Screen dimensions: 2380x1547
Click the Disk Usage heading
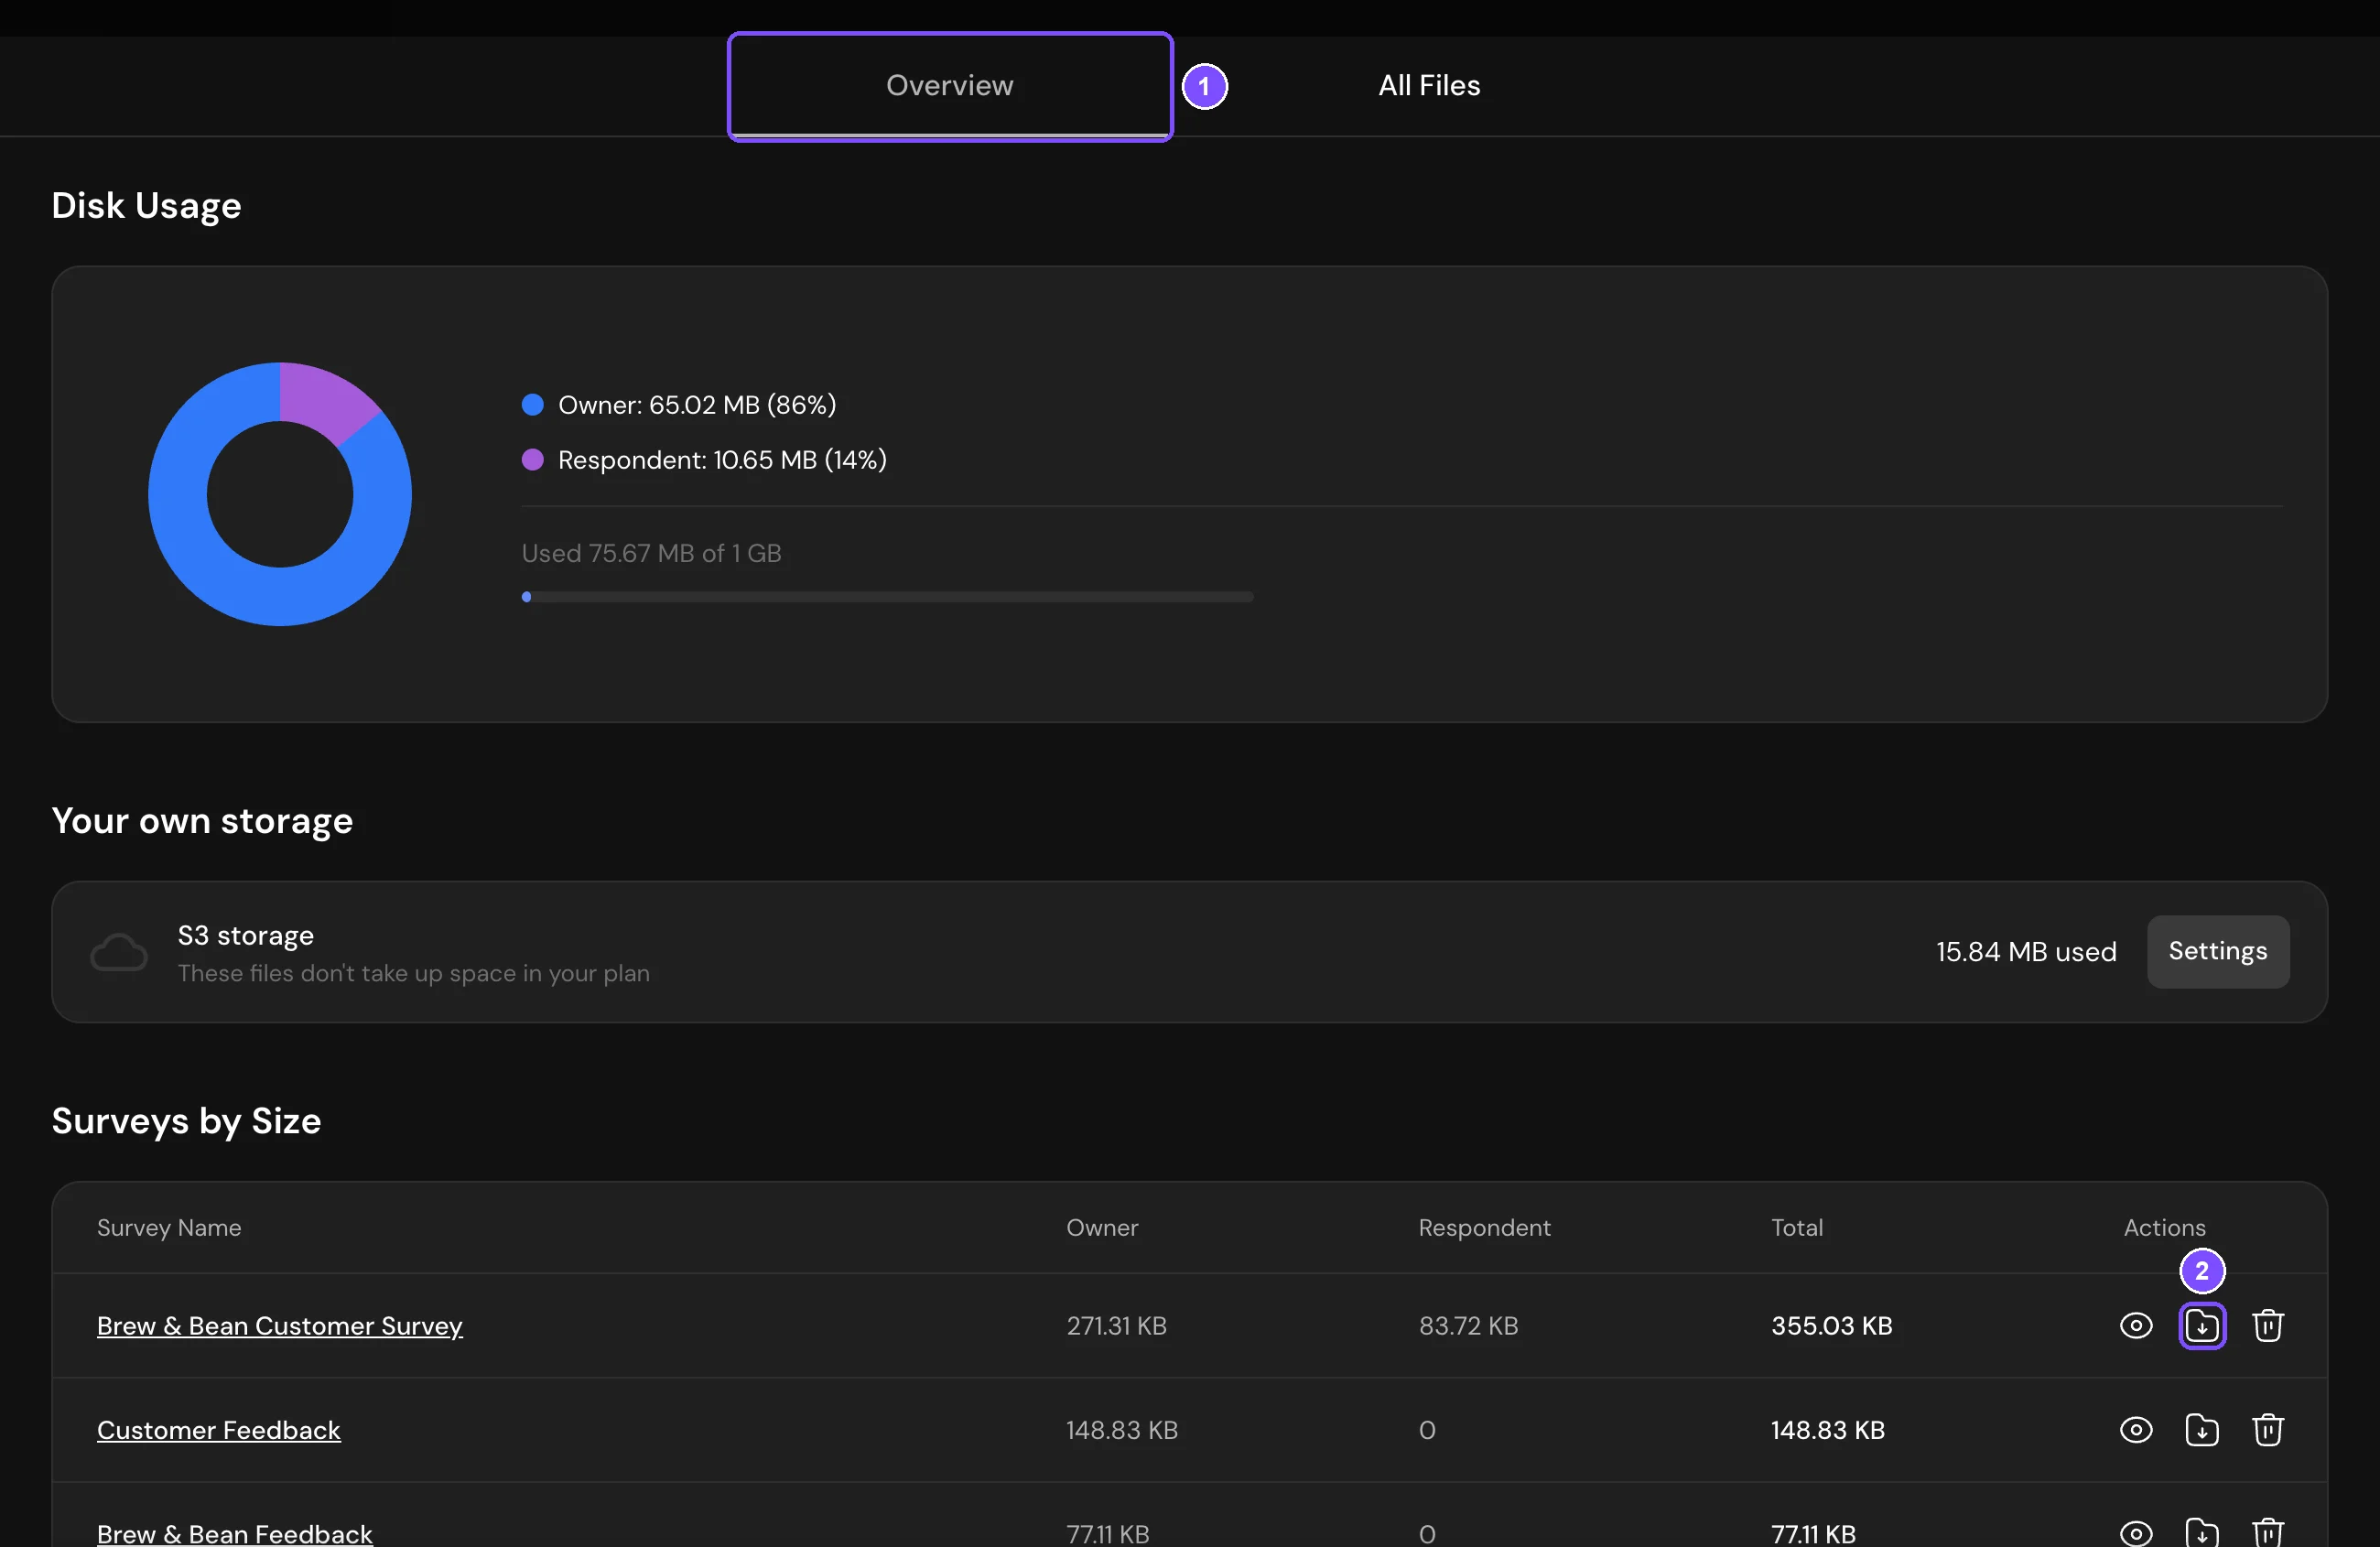[x=146, y=205]
